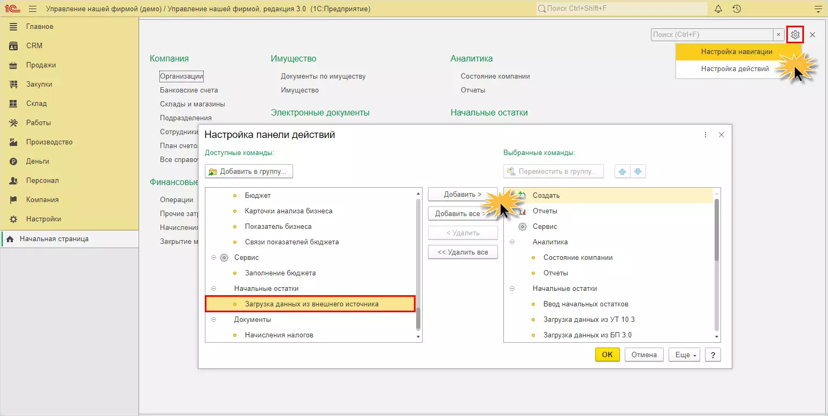Screen dimensions: 828x416
Task: Open the Главное section
Action: (x=40, y=26)
